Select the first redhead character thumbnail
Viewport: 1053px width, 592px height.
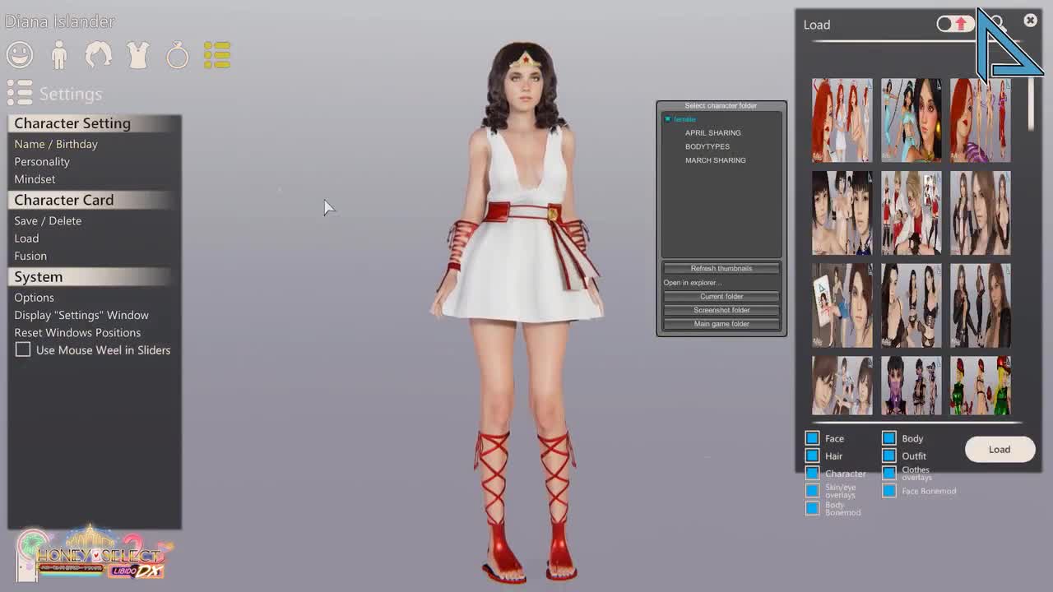pyautogui.click(x=842, y=119)
